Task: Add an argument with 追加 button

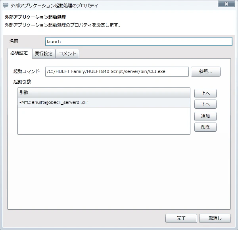Action: (205, 116)
